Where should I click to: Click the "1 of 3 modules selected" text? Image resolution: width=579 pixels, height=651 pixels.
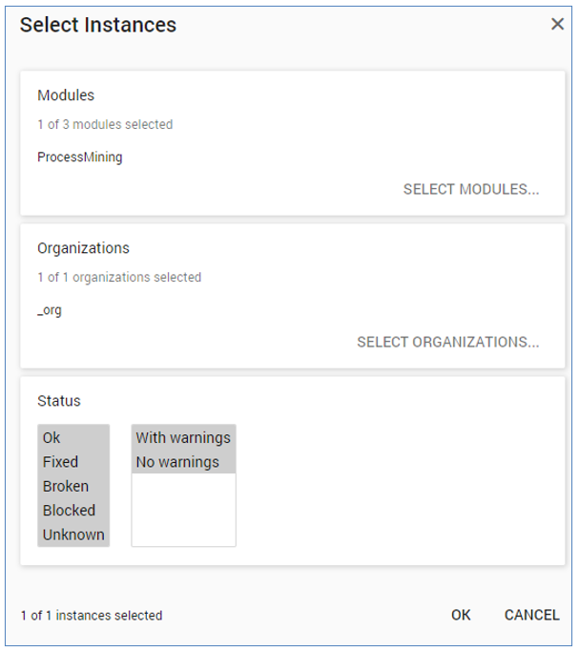(105, 125)
